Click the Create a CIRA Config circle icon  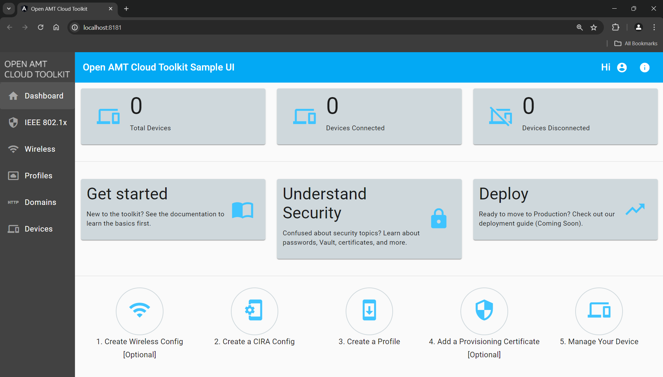coord(254,311)
